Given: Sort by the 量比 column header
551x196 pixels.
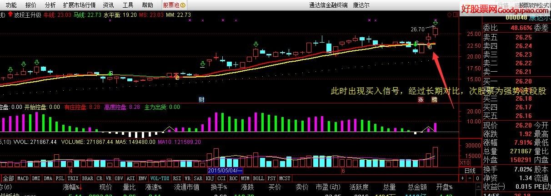Looking at the screenshot, I should pos(130,187).
